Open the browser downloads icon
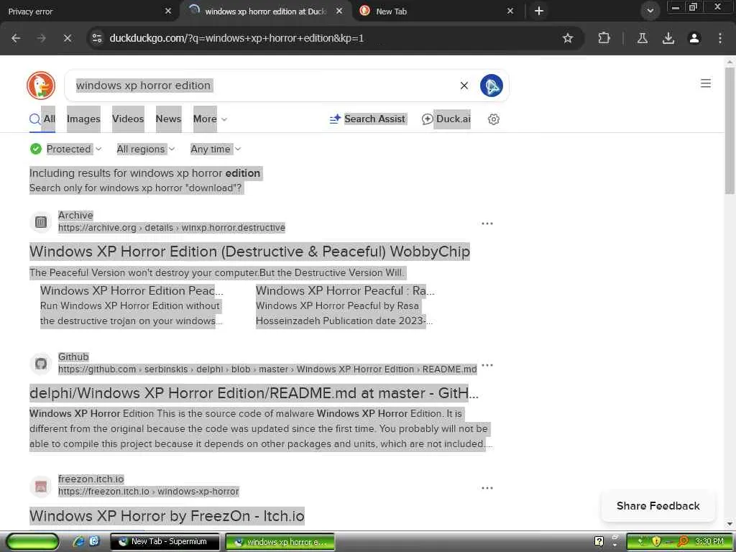Viewport: 736px width, 552px height. coord(668,38)
